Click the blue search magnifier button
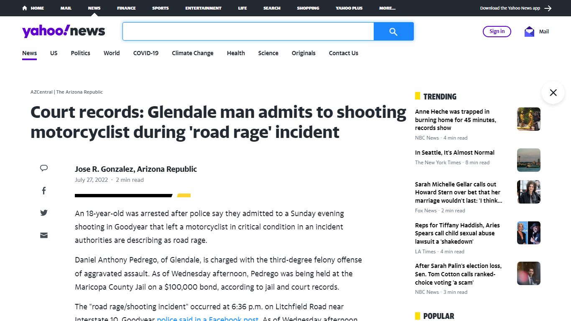The image size is (571, 321). [x=393, y=31]
